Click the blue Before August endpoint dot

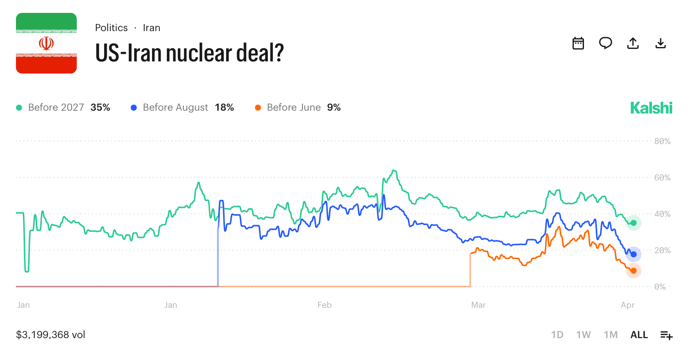click(633, 254)
